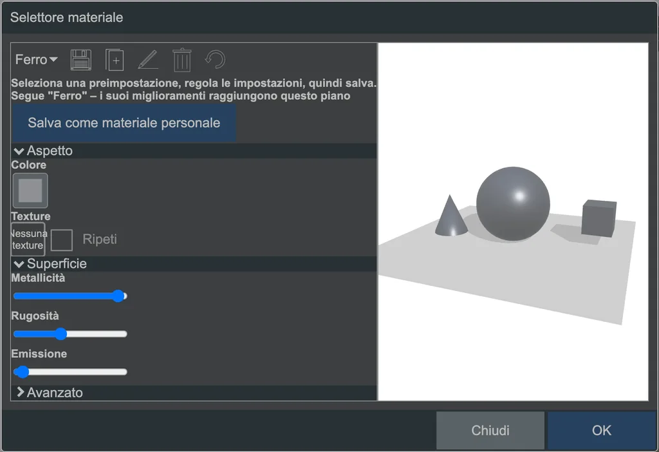Open the Ferro preset dropdown
659x452 pixels.
36,60
